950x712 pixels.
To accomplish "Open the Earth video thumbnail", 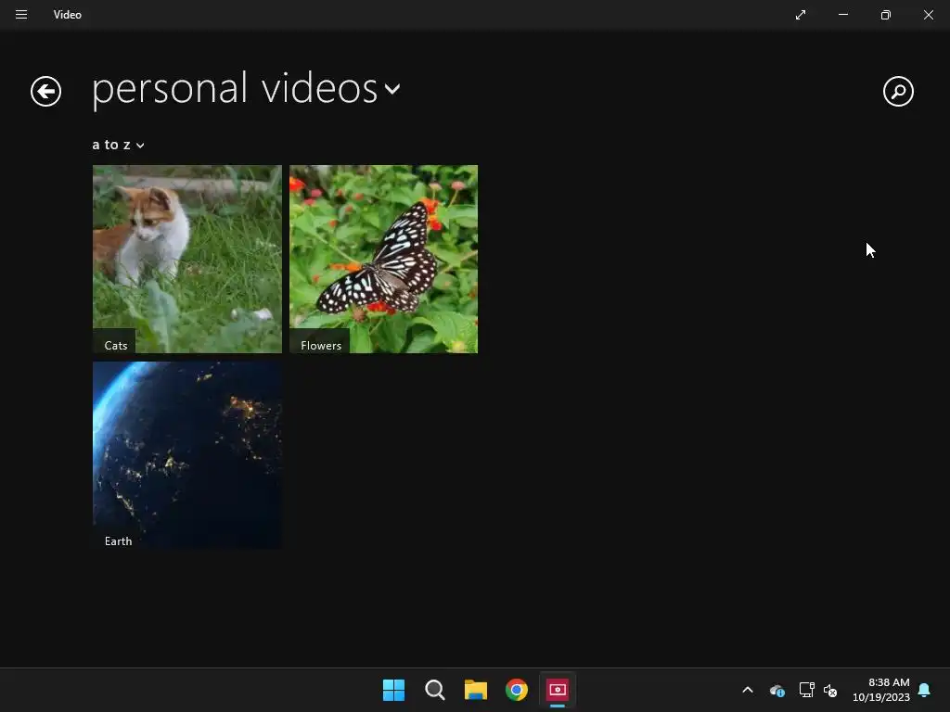I will tap(187, 455).
